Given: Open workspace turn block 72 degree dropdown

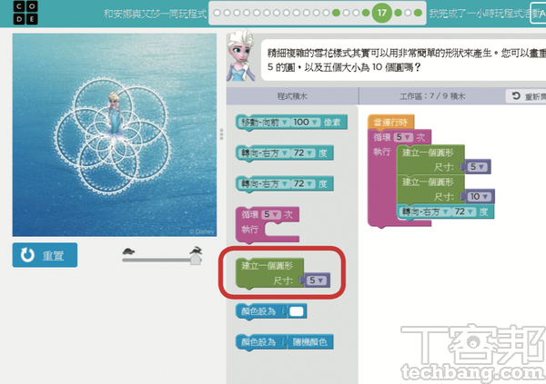Looking at the screenshot, I should [x=463, y=212].
